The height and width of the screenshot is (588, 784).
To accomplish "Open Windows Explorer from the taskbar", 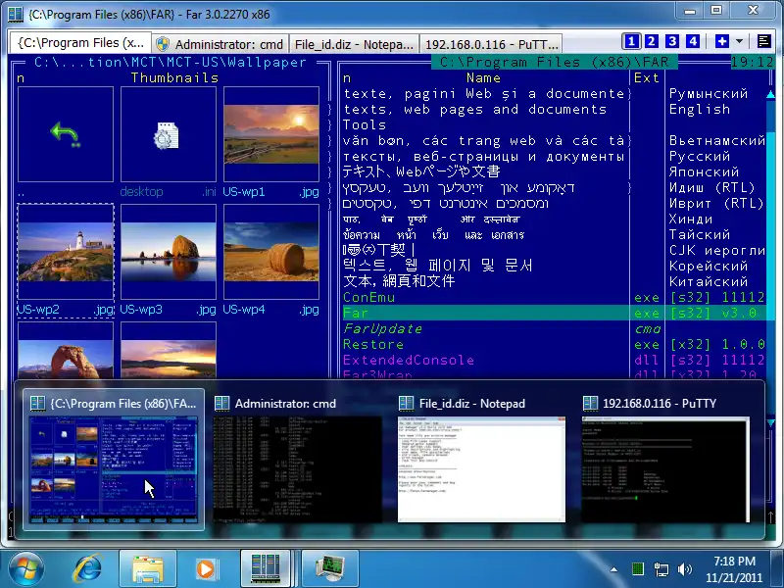I will (148, 569).
